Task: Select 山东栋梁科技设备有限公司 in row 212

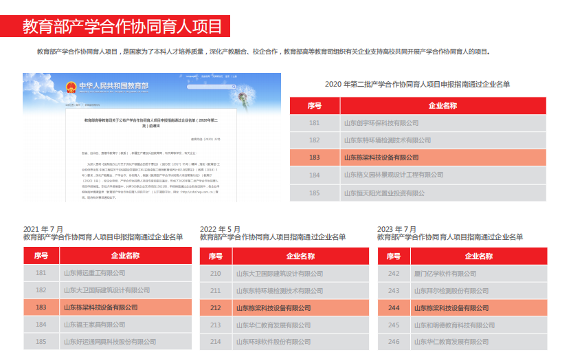Action: click(x=273, y=308)
